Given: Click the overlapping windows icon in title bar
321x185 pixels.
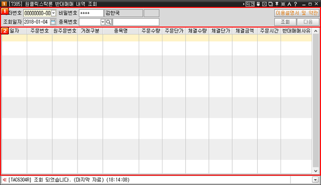Looking at the screenshot, I should click(x=271, y=4).
